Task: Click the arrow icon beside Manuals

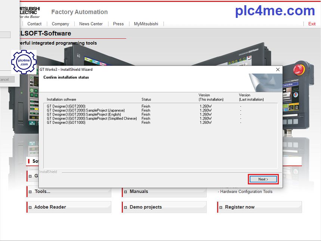Action: coord(125,192)
